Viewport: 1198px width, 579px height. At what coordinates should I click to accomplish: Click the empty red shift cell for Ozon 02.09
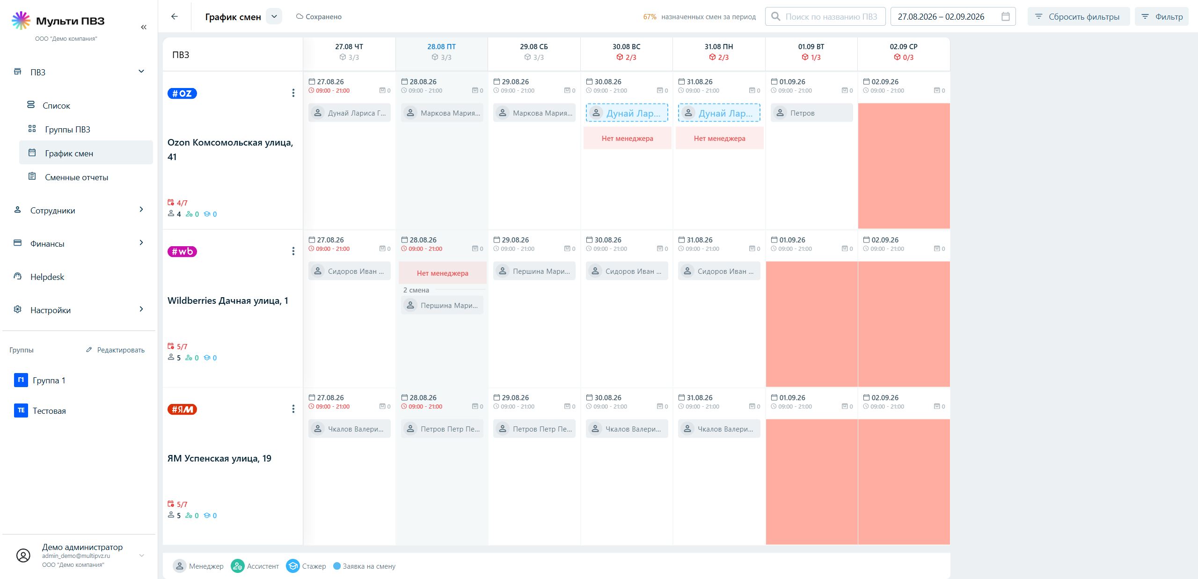click(x=904, y=166)
